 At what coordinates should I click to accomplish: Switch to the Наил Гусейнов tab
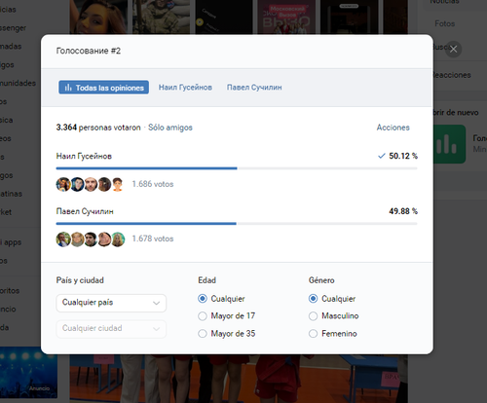coord(185,88)
